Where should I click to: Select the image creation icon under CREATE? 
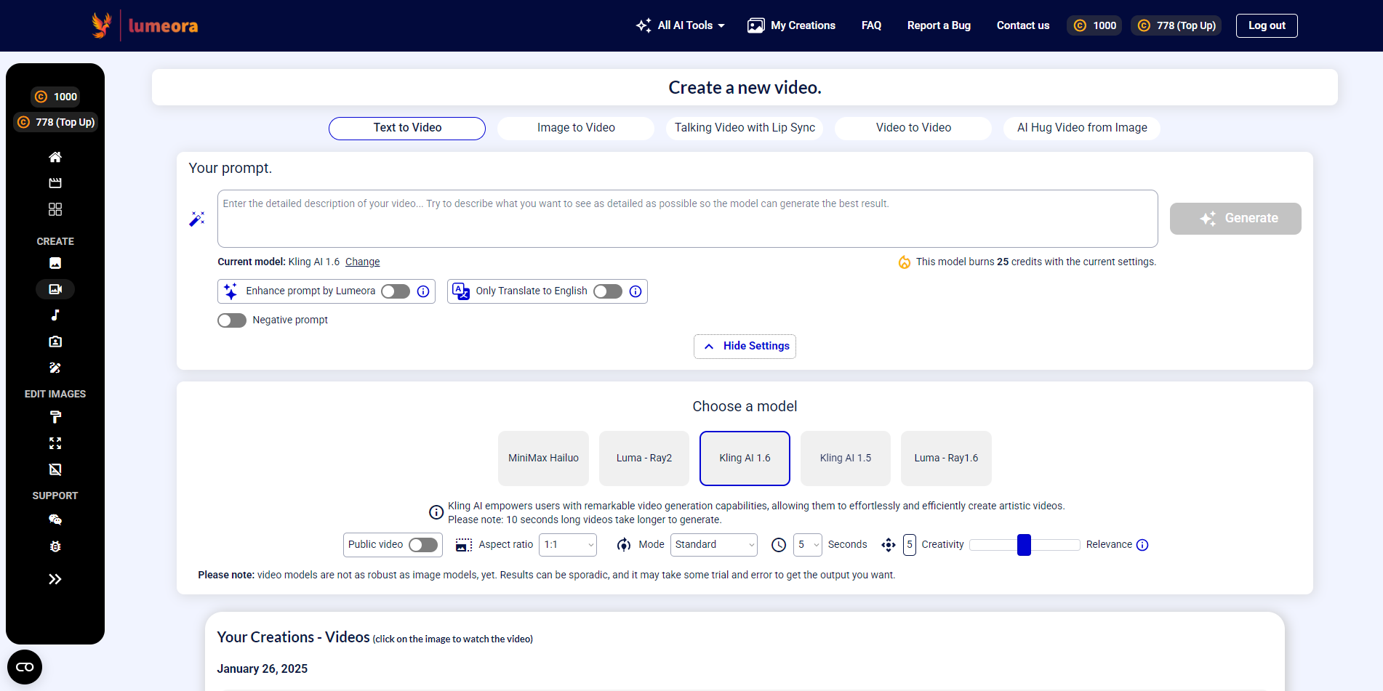click(55, 263)
